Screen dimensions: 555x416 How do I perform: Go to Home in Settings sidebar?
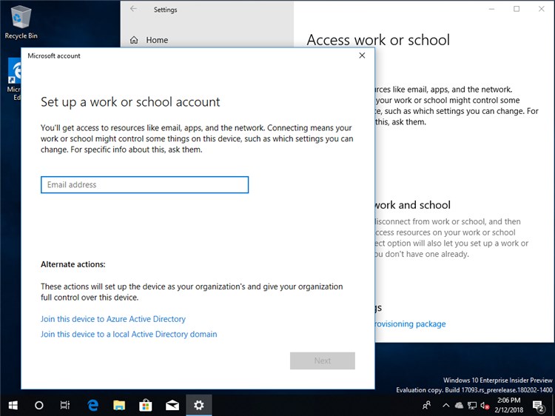click(x=156, y=40)
